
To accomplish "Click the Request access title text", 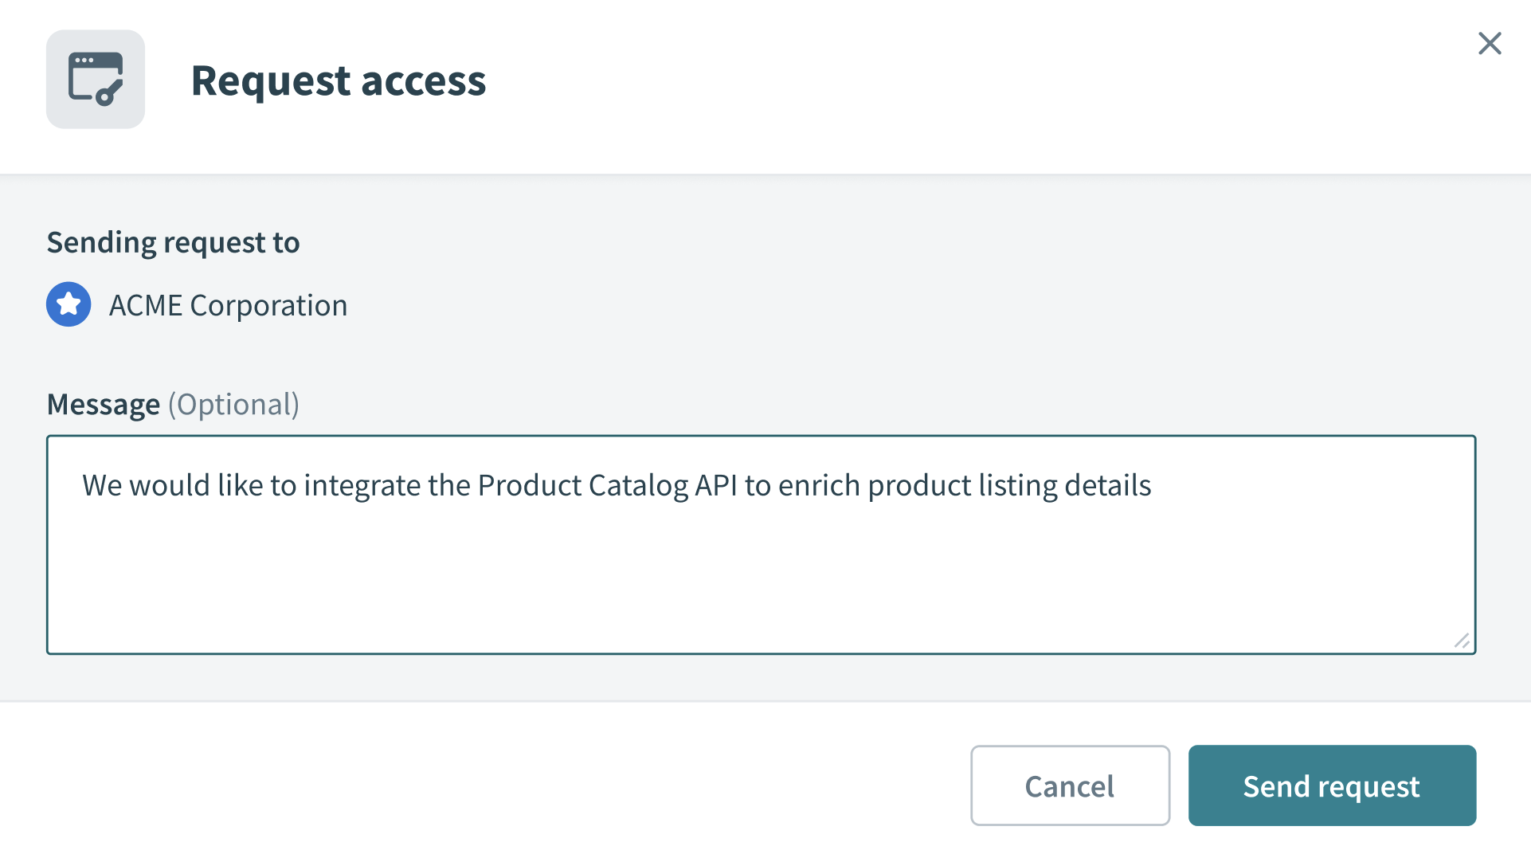I will pos(338,80).
